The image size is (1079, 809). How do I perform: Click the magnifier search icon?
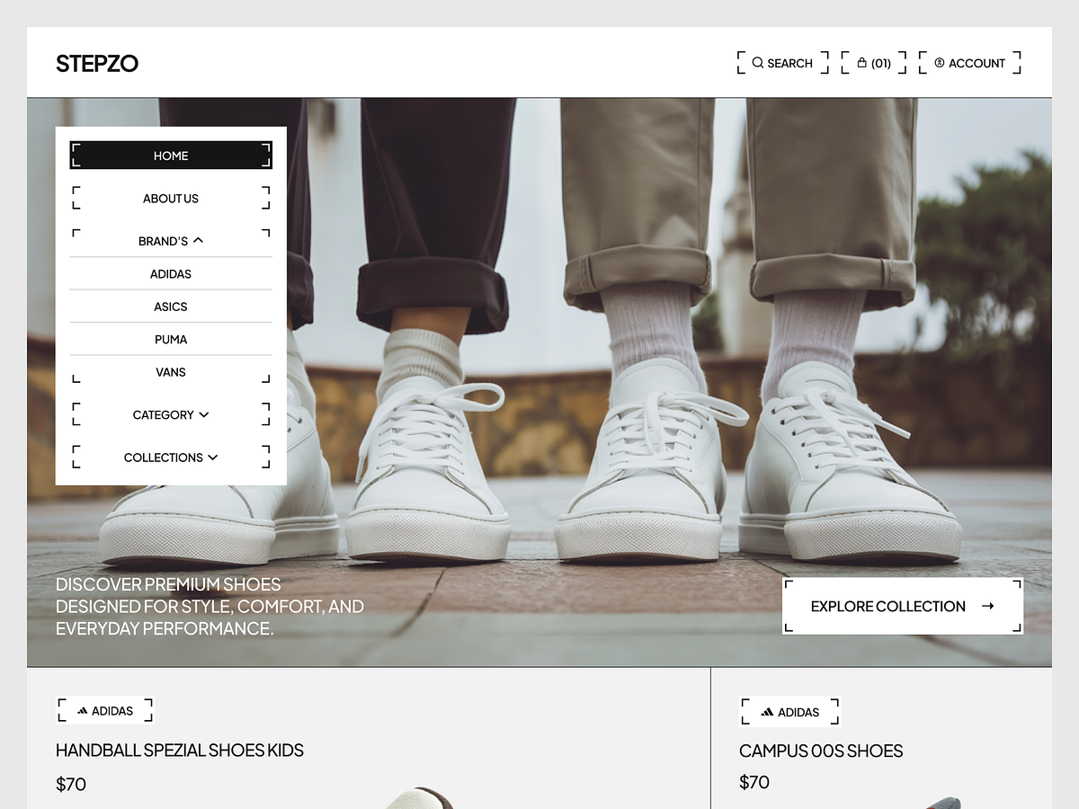(x=758, y=63)
